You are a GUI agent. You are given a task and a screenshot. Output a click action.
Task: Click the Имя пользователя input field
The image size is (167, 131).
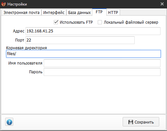(x=102, y=63)
